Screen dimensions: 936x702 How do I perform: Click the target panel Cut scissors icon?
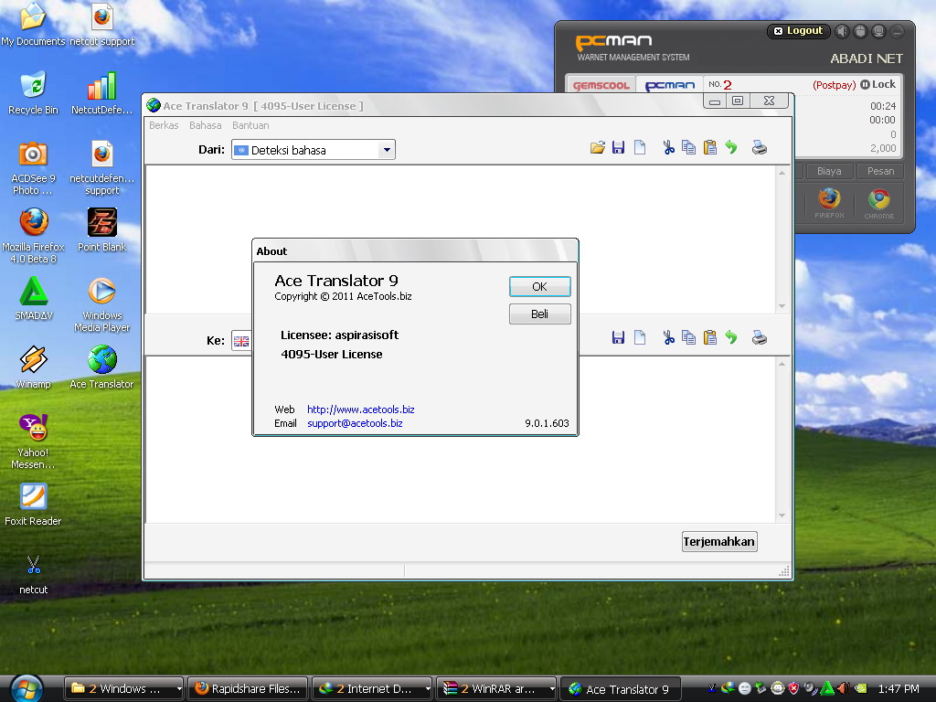(668, 338)
